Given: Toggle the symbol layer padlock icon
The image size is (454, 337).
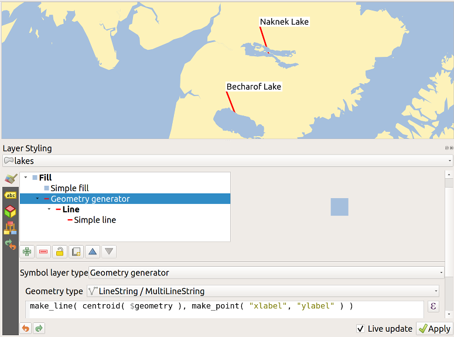Looking at the screenshot, I should coord(60,252).
